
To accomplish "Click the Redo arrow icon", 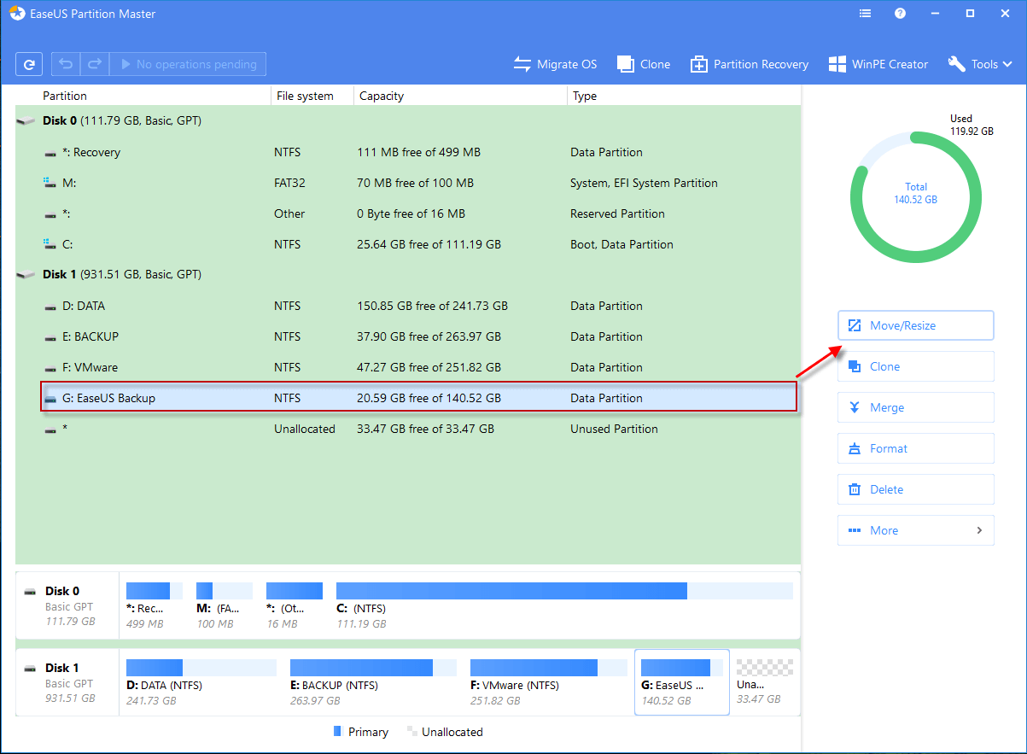I will (x=95, y=64).
